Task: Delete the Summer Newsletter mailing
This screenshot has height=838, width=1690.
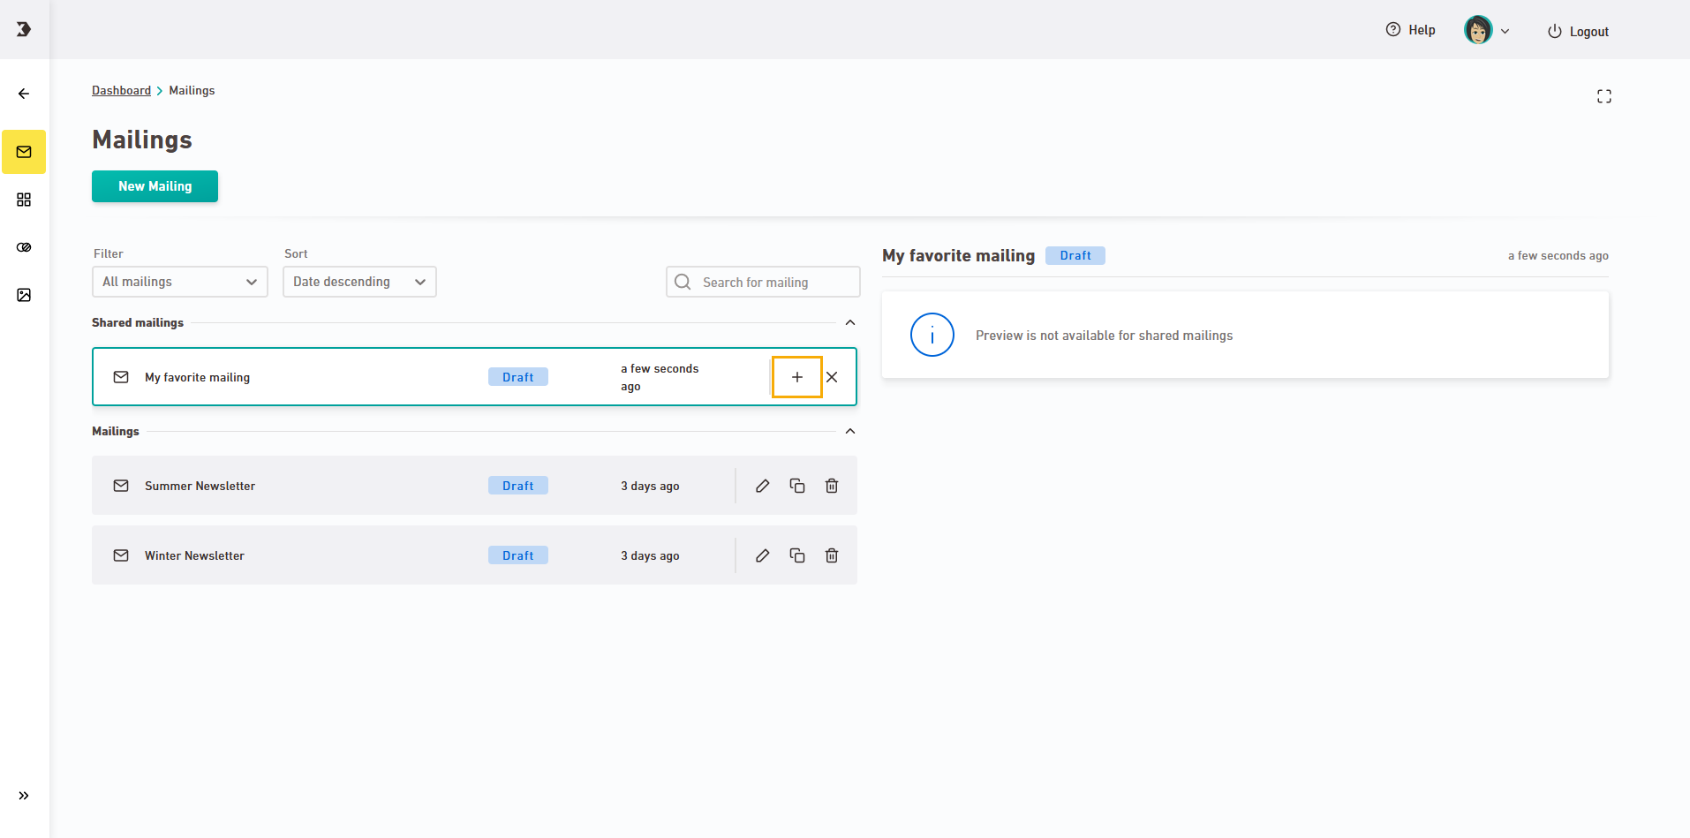Action: (832, 486)
